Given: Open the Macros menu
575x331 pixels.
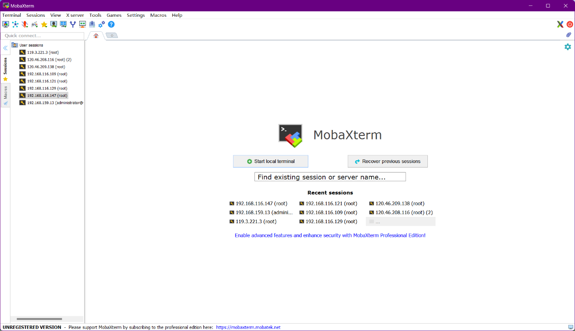Looking at the screenshot, I should [158, 15].
